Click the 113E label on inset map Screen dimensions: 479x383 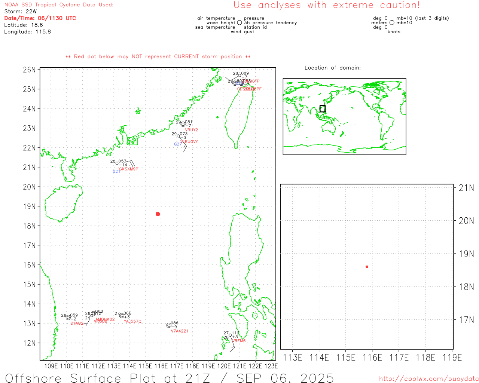point(293,358)
